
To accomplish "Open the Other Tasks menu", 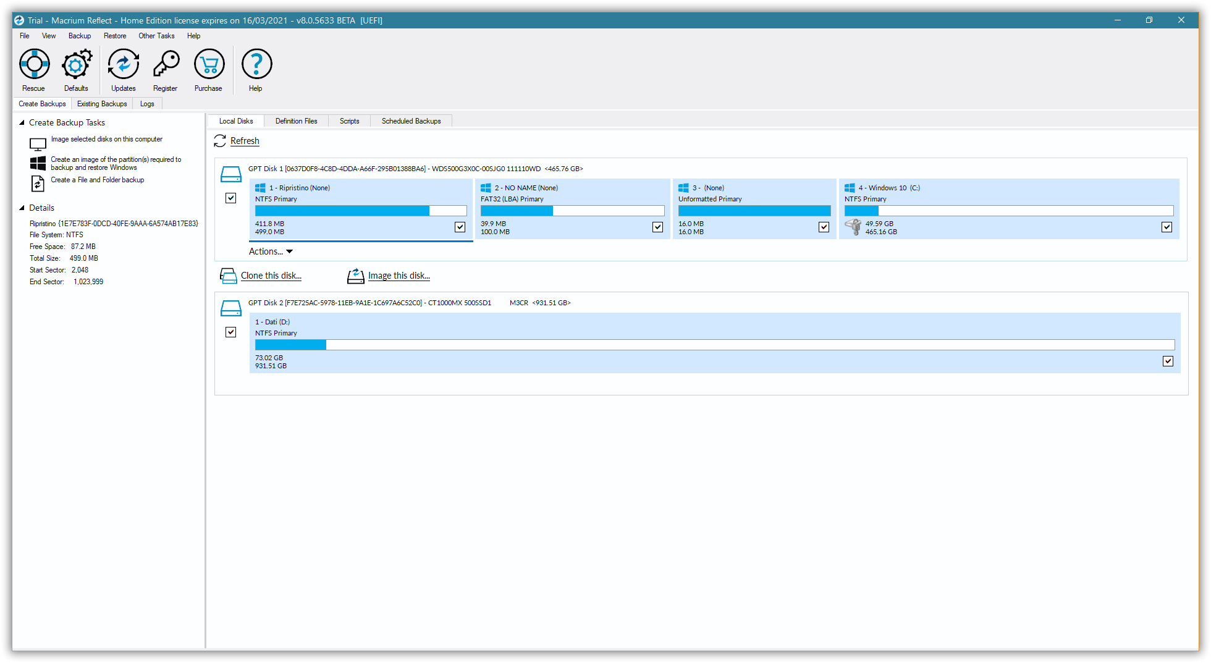I will (156, 36).
